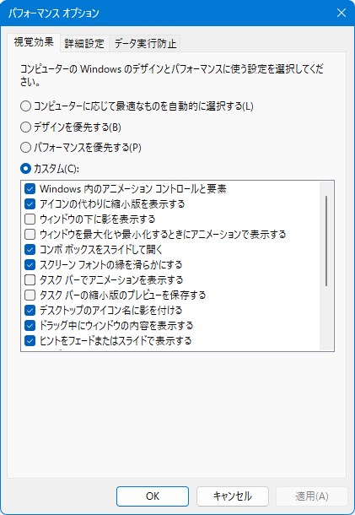Viewport: 355px width, 515px height.
Task: Open the データ実行防止 tab
Action: [145, 43]
